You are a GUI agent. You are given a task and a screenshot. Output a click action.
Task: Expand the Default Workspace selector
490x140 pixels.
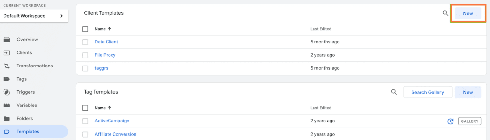(x=34, y=16)
